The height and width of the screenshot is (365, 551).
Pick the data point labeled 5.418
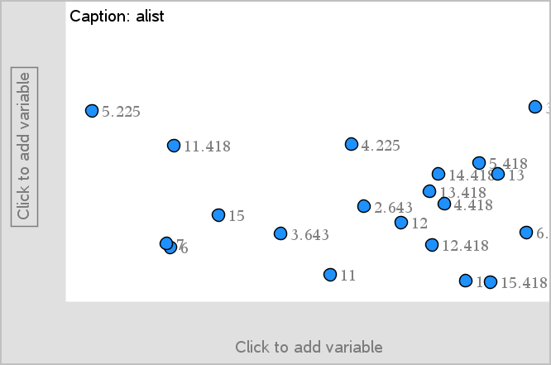(x=479, y=163)
